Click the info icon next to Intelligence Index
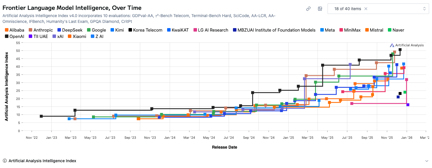 [x=5, y=161]
